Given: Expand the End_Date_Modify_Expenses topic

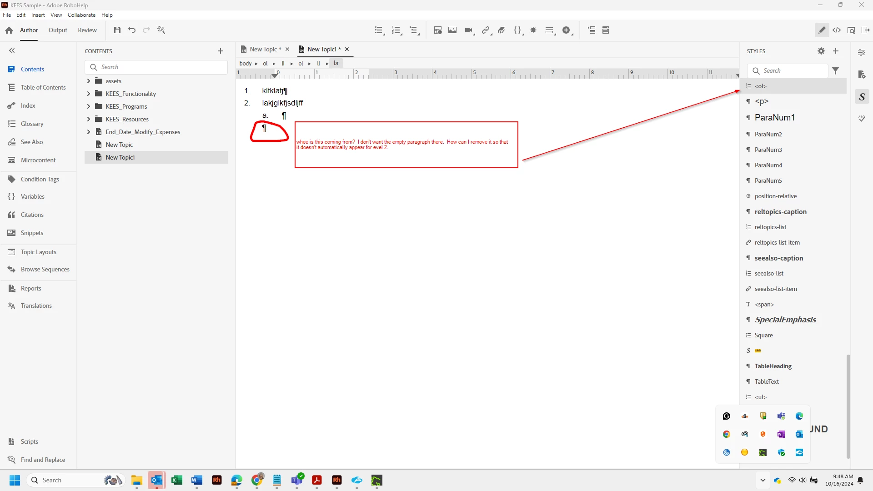Looking at the screenshot, I should click(x=89, y=132).
